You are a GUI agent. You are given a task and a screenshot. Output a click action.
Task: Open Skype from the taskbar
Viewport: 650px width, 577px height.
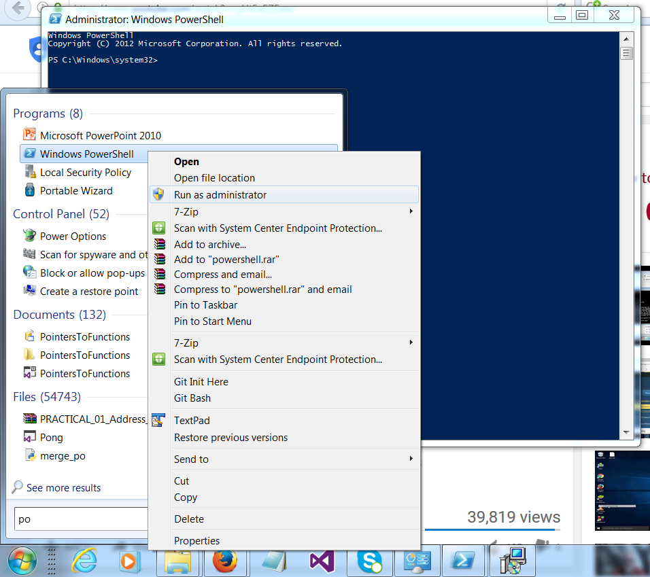click(369, 561)
